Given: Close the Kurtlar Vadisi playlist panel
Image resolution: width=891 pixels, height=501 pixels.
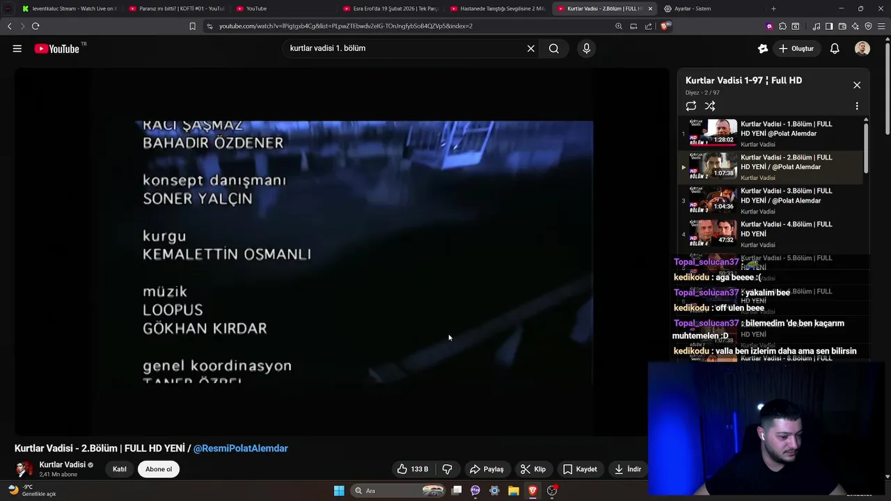Looking at the screenshot, I should click(x=857, y=85).
